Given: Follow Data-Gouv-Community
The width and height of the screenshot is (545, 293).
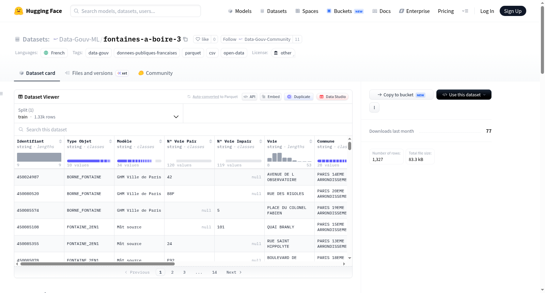Looking at the screenshot, I should 257,39.
